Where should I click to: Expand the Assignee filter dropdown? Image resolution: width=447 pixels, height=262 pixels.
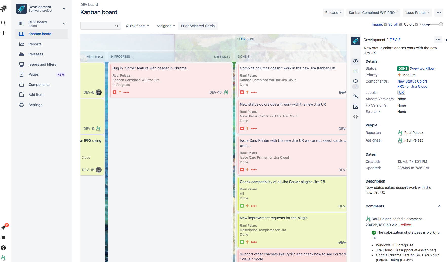pyautogui.click(x=165, y=26)
